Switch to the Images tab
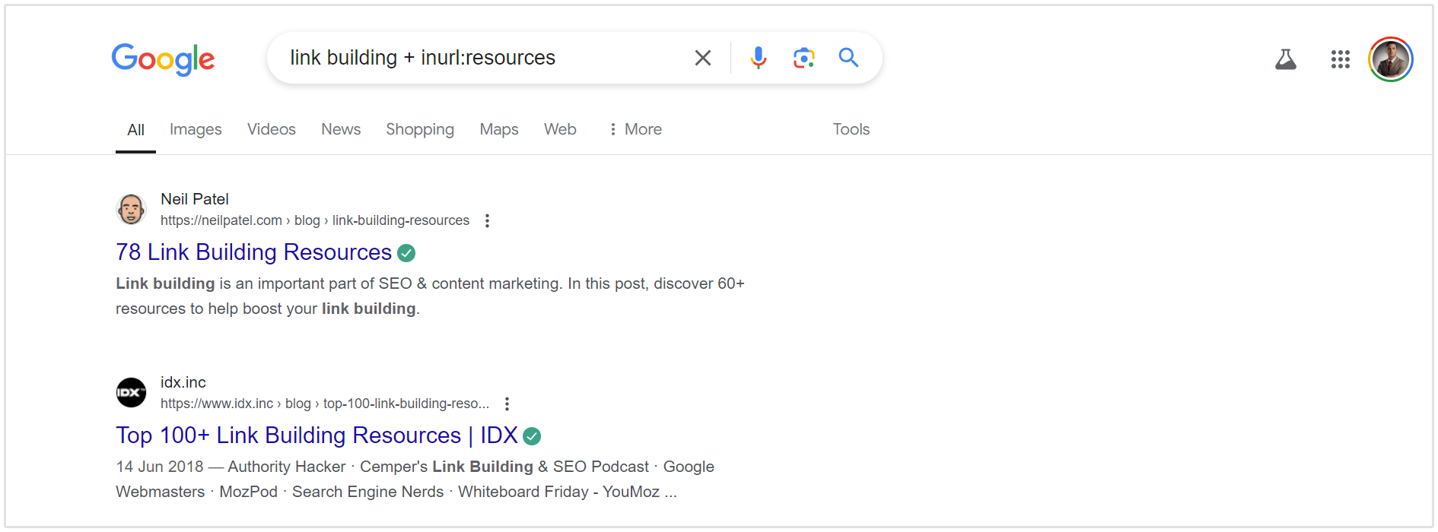The height and width of the screenshot is (532, 1438). (x=196, y=129)
